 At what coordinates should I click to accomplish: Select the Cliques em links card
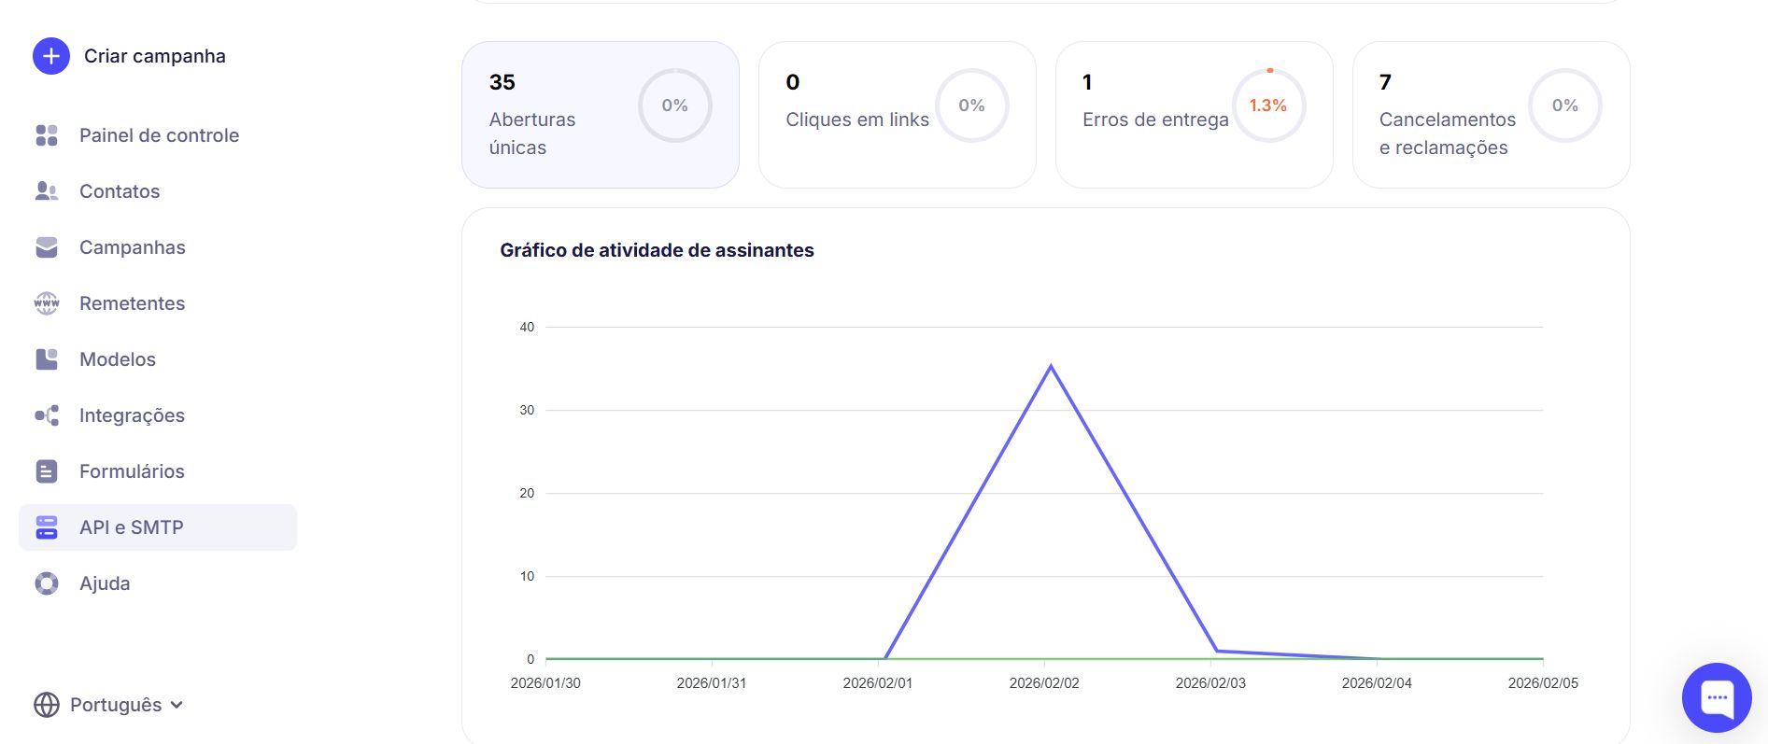coord(897,115)
